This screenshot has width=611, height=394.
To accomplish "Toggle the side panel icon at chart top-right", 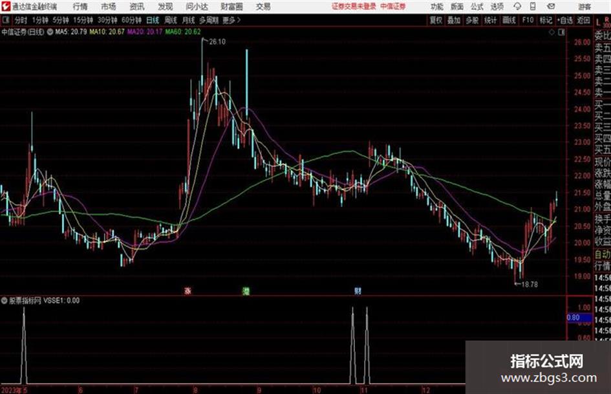I will (x=561, y=32).
